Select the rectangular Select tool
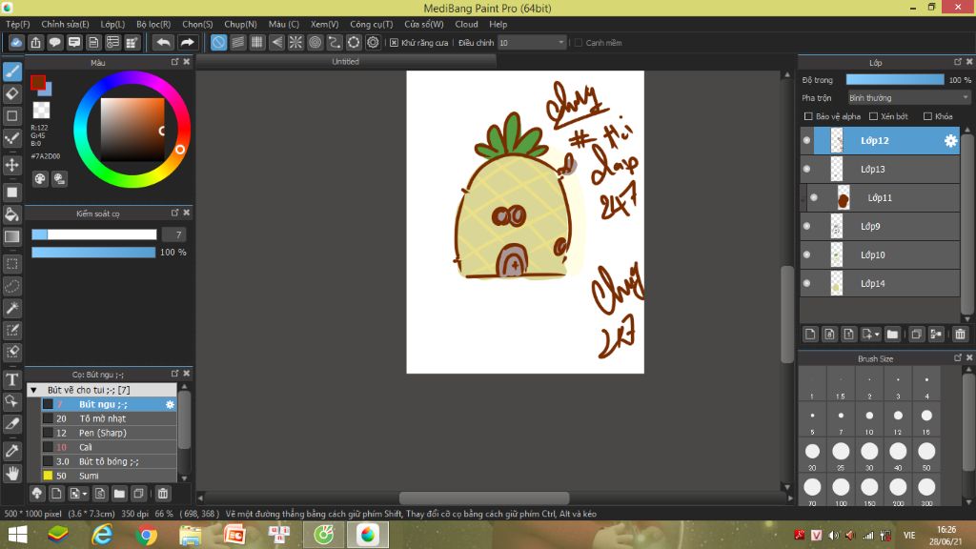 [x=11, y=264]
